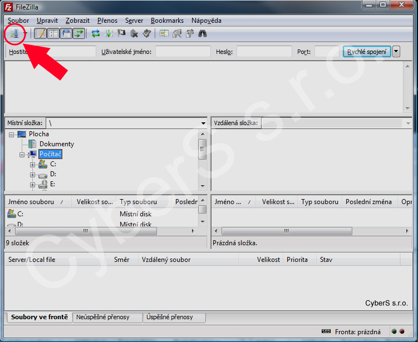The height and width of the screenshot is (342, 418).
Task: Sort remote list by Poslední změna
Action: pyautogui.click(x=369, y=202)
